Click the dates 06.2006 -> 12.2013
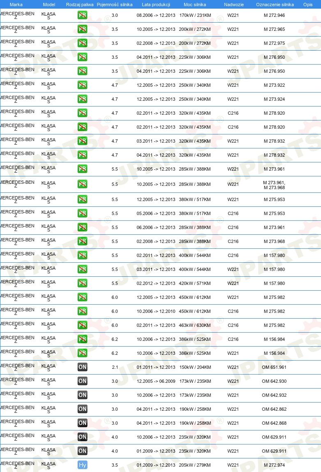Image resolution: width=321 pixels, height=472 pixels. 156,227
